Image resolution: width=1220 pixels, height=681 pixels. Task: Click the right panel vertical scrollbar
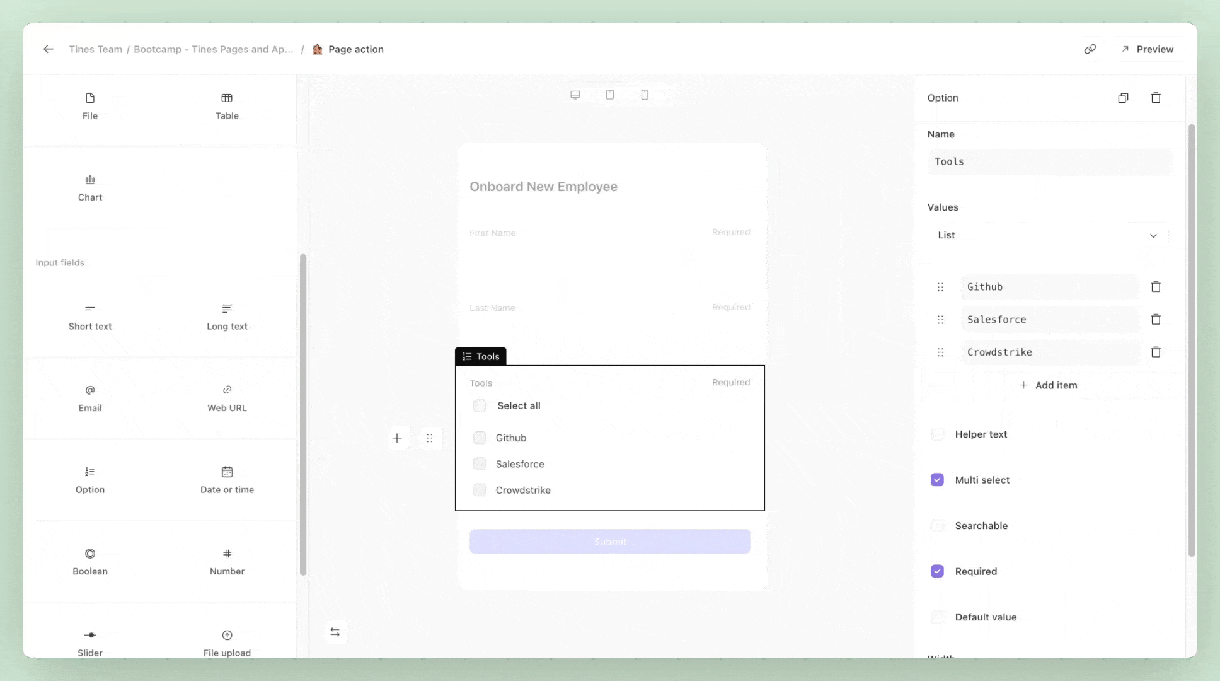tap(1192, 340)
